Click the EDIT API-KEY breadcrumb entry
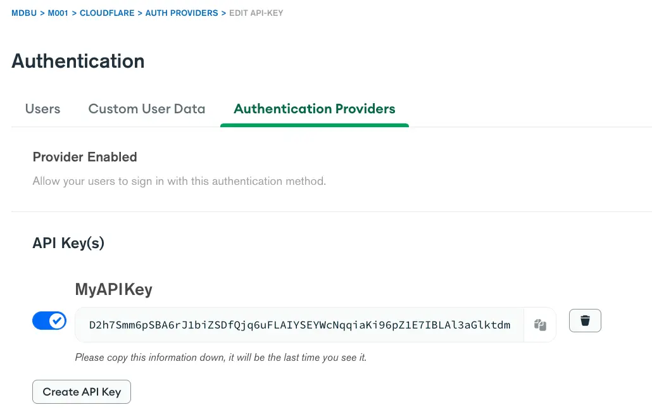Image resolution: width=652 pixels, height=419 pixels. point(256,13)
